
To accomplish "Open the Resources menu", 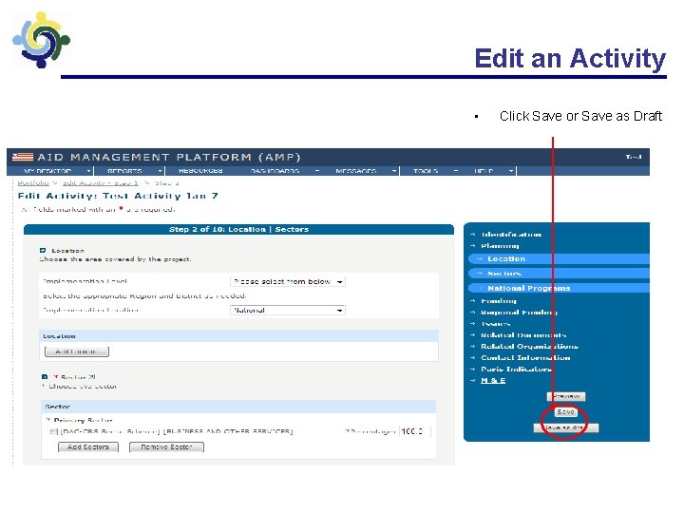I will [200, 171].
